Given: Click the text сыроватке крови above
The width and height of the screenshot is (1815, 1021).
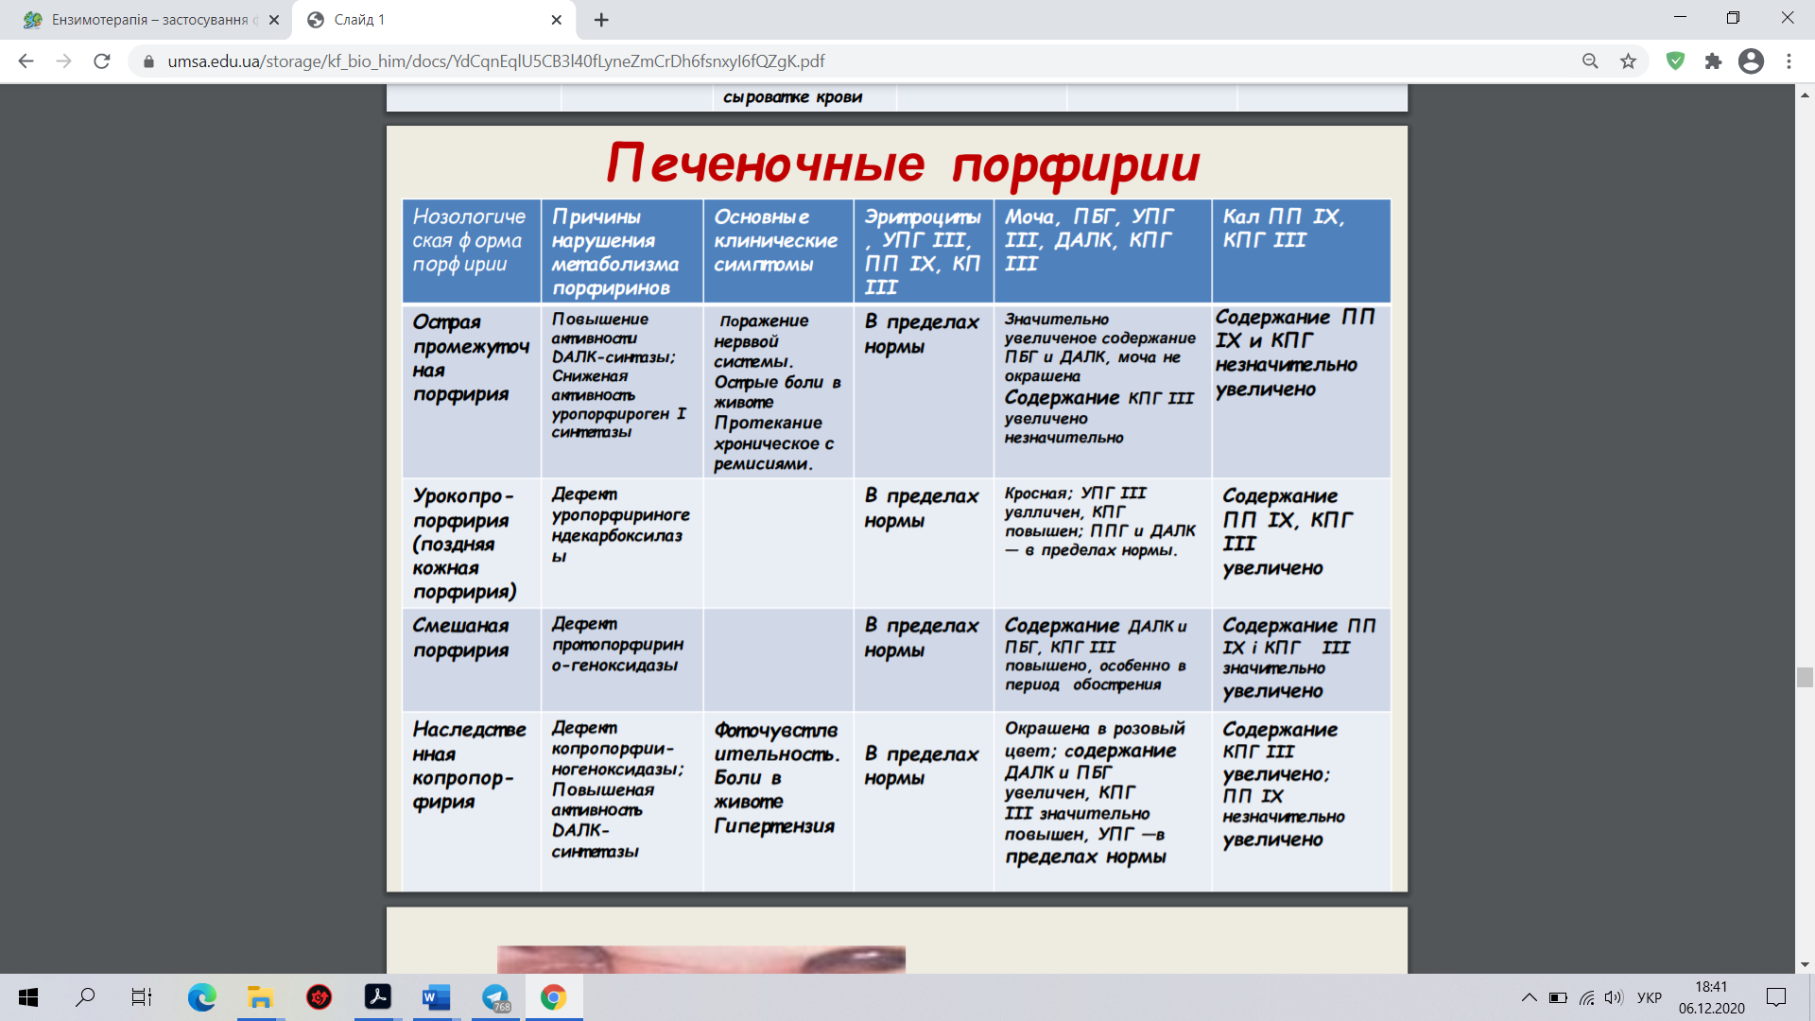Looking at the screenshot, I should pyautogui.click(x=792, y=96).
